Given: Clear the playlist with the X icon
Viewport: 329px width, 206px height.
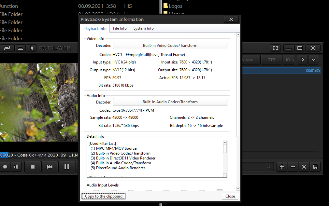Looking at the screenshot, I should tap(304, 167).
